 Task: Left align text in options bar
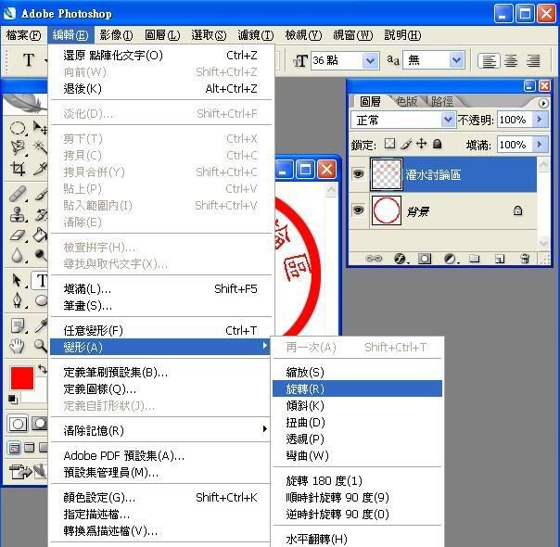coord(489,61)
